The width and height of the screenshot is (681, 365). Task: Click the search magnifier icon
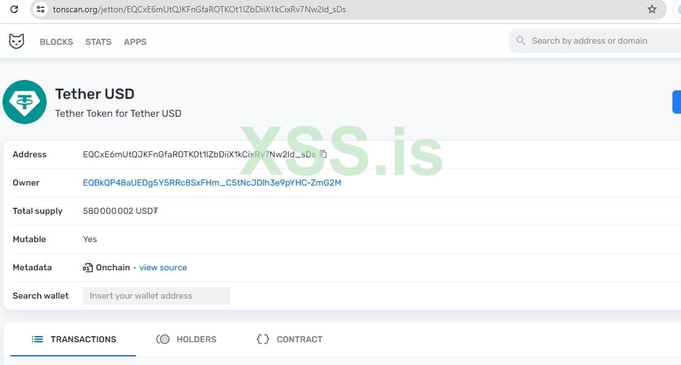tap(521, 41)
